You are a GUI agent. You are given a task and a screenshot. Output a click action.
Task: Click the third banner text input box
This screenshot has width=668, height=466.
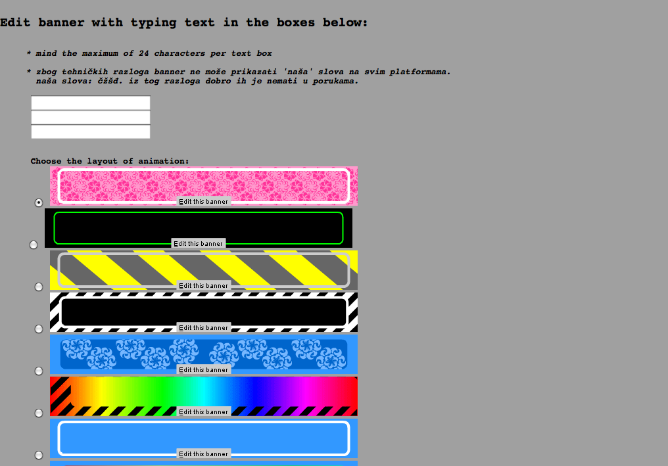[x=91, y=132]
